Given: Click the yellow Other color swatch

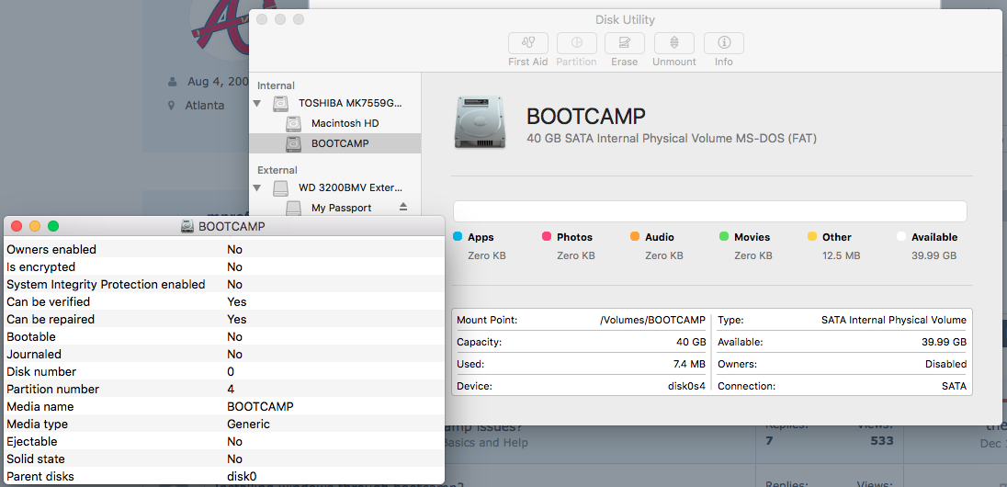Looking at the screenshot, I should (x=812, y=236).
